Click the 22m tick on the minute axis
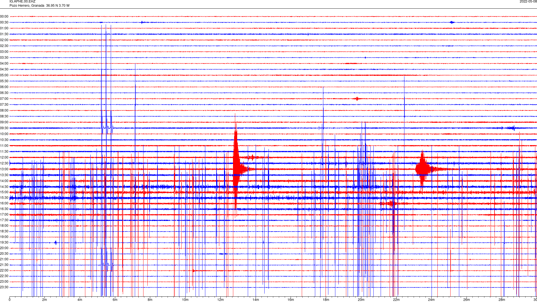 click(x=396, y=300)
